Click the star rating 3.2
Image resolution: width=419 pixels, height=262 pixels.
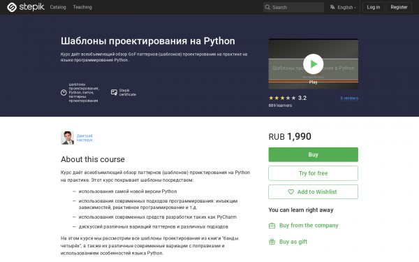tap(288, 98)
